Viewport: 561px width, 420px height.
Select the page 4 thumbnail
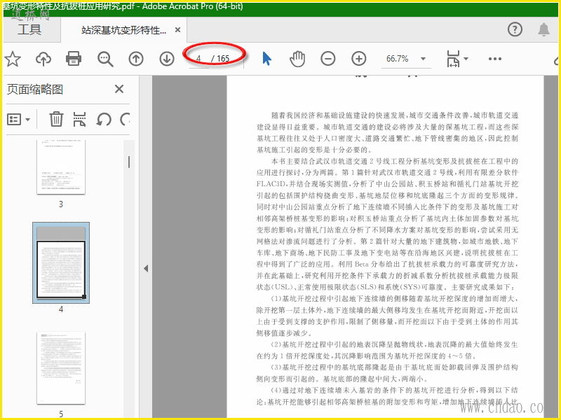point(61,263)
